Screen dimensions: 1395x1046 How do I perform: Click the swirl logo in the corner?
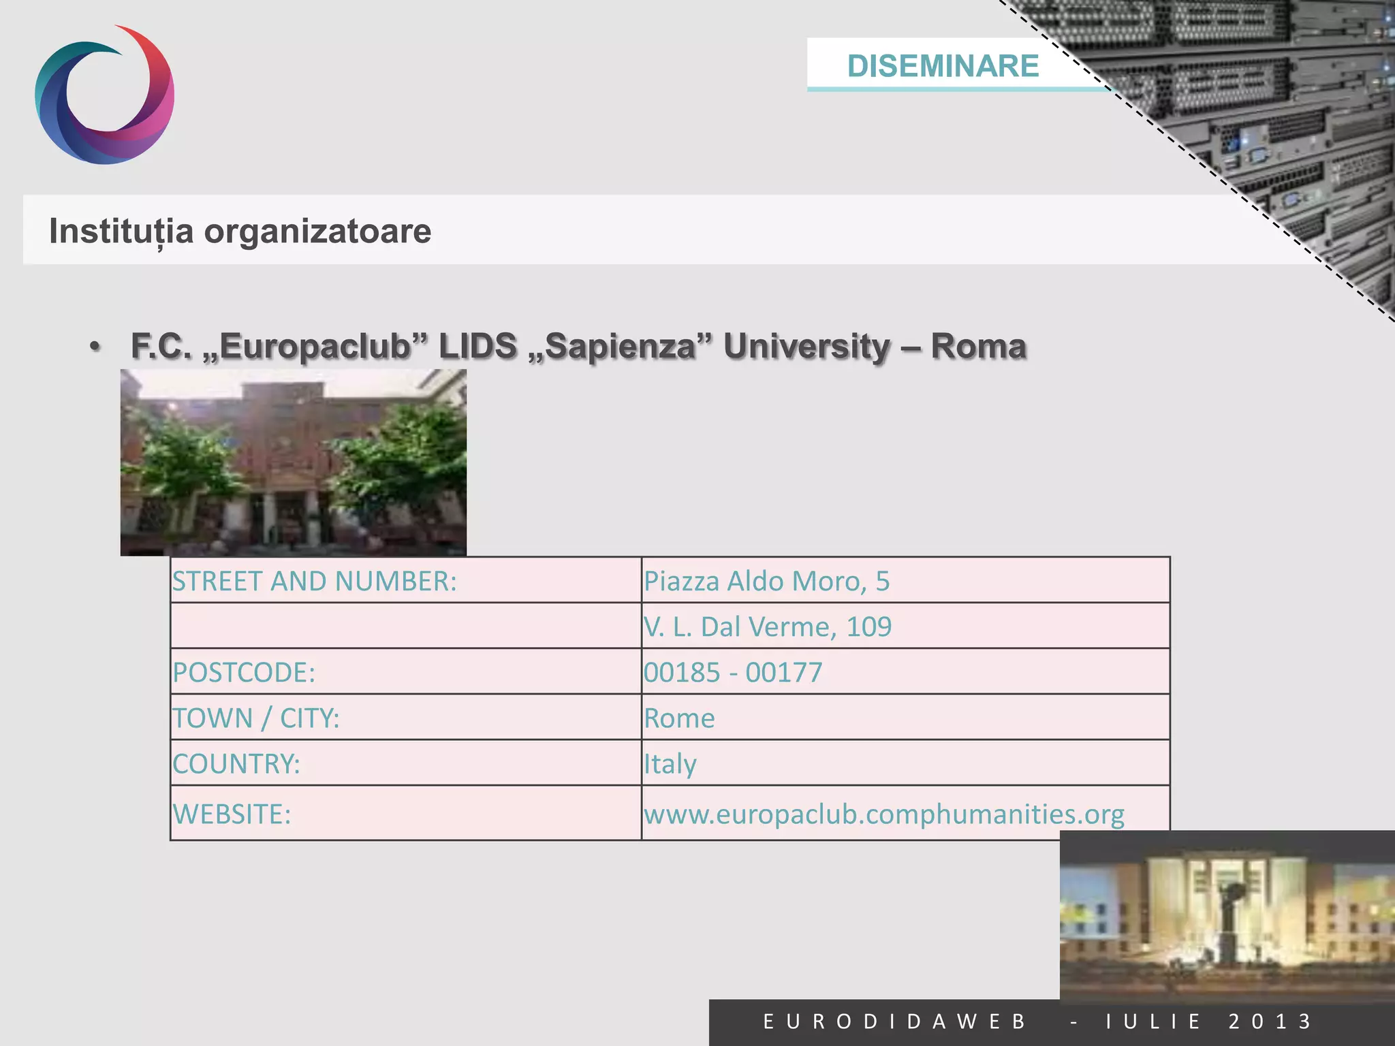[105, 95]
